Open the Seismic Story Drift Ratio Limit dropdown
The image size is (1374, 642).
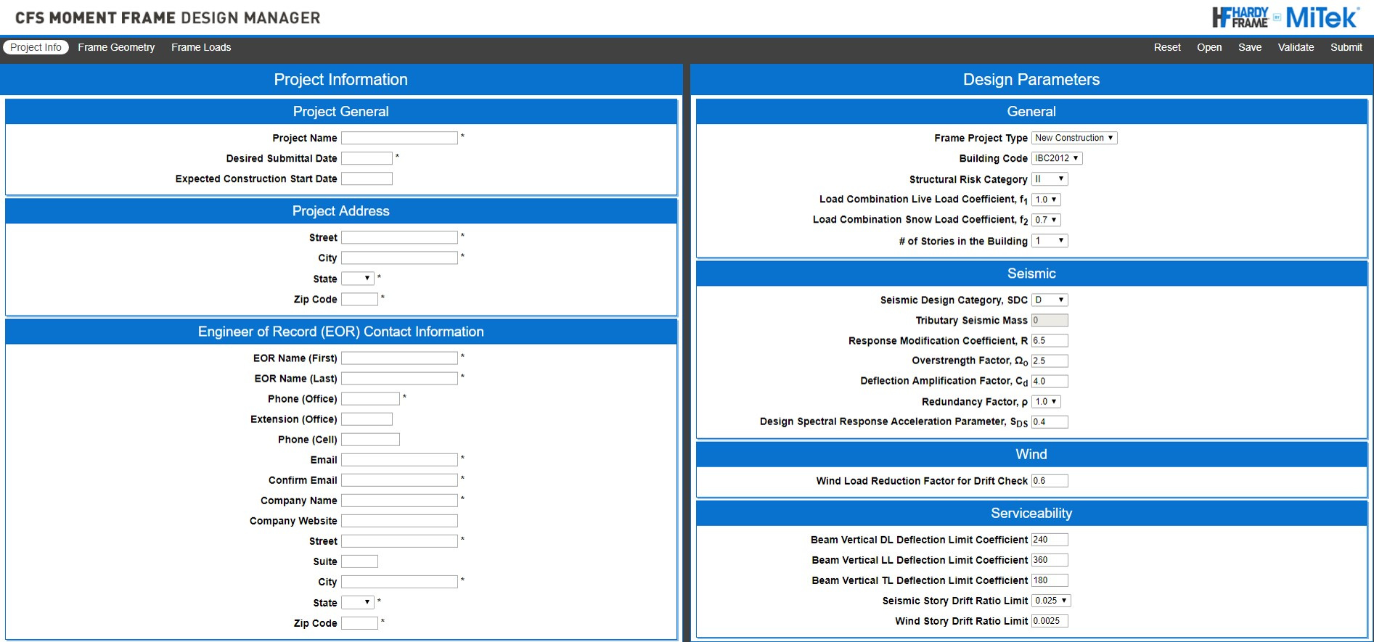click(1051, 601)
